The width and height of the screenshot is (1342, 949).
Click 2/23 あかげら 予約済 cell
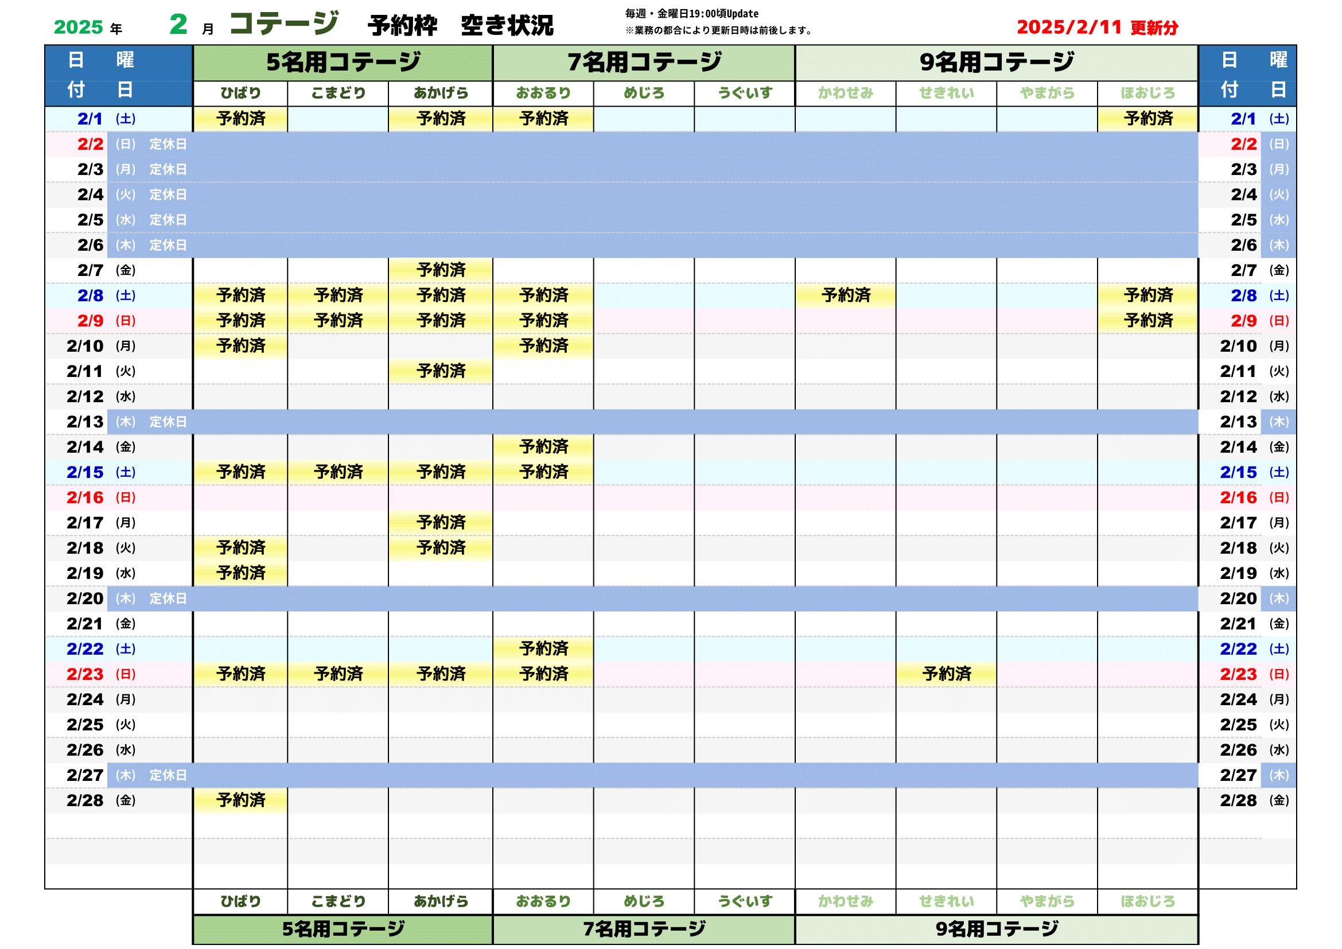click(441, 674)
